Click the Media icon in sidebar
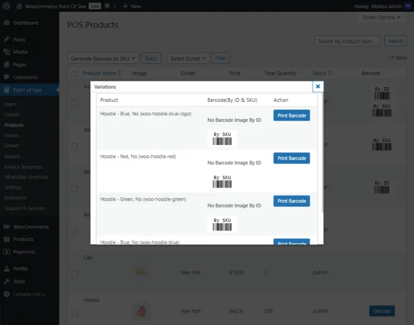 tap(6, 52)
